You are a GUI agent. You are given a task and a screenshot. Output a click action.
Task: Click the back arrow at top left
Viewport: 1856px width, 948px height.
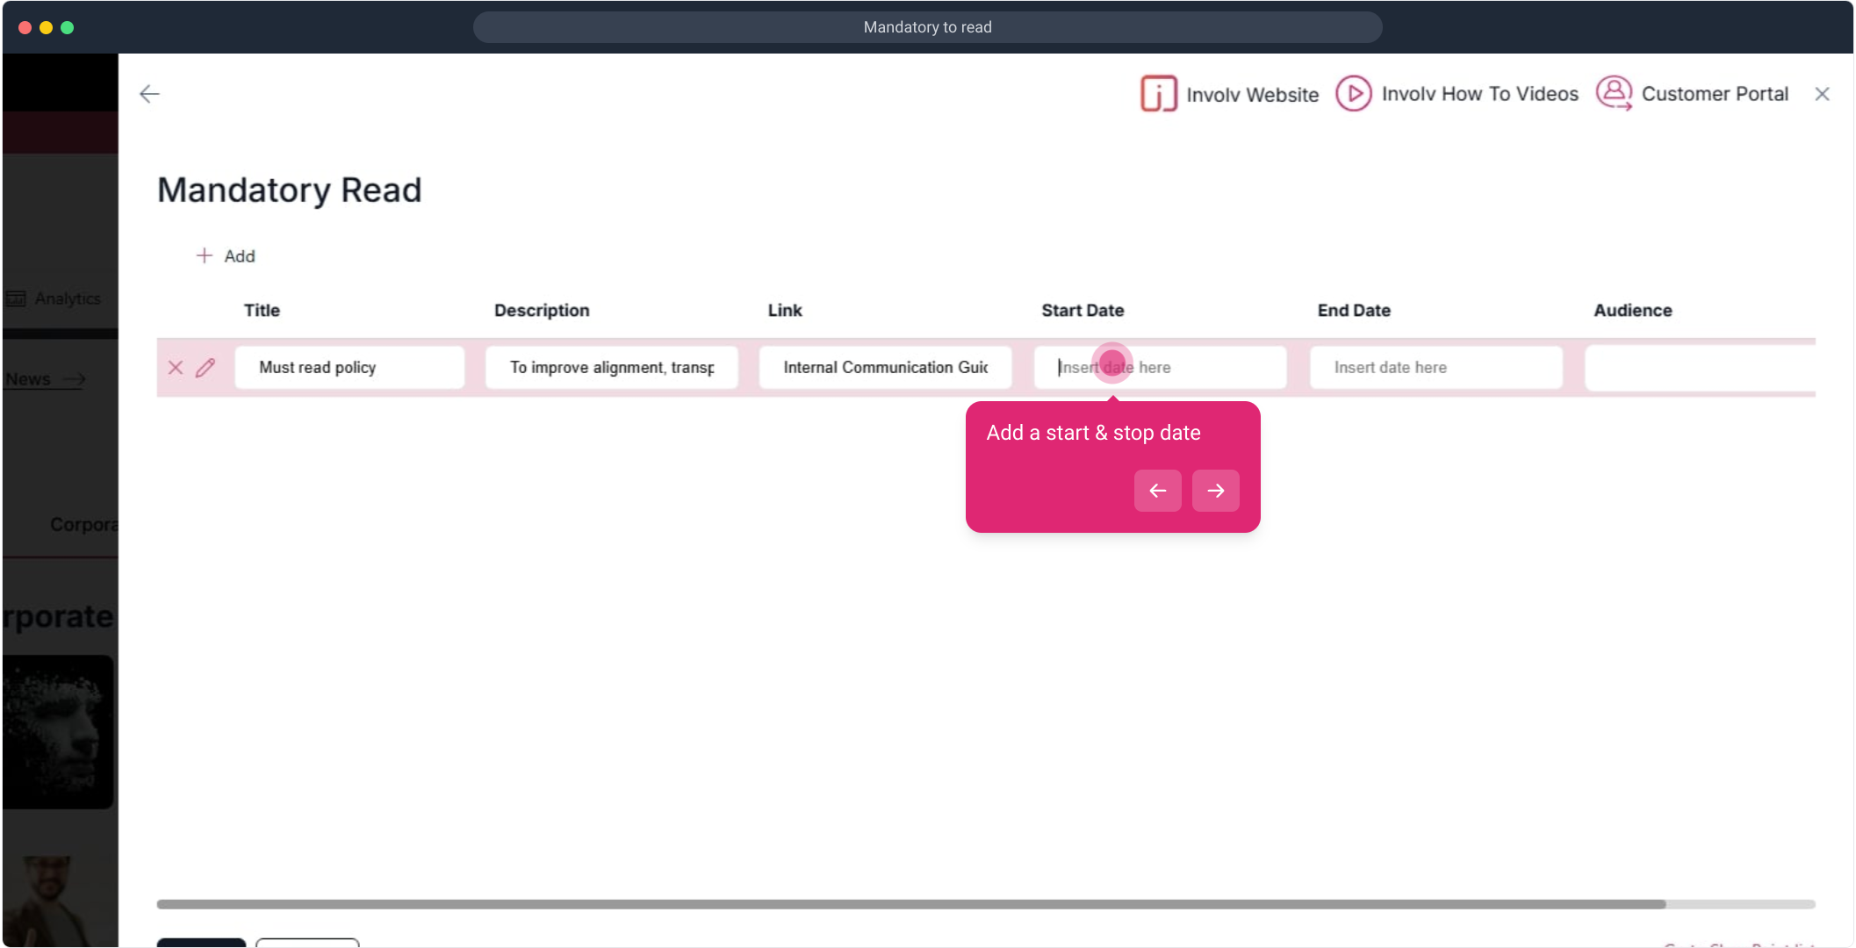[x=150, y=94]
